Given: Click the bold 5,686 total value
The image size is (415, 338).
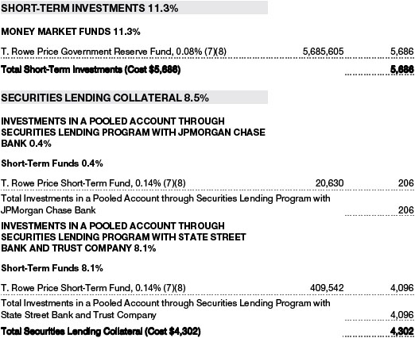Looking at the screenshot, I should [401, 70].
